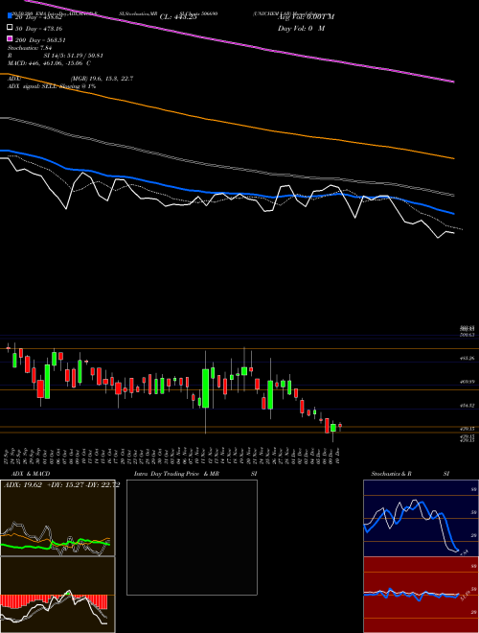Click the 'ADX: 19.62 +DY: 15.27 -DY: 22.72' readout
The image size is (479, 633).
point(61,485)
